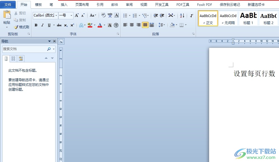Expand the underline style options
This screenshot has width=279, height=162.
tap(54, 25)
